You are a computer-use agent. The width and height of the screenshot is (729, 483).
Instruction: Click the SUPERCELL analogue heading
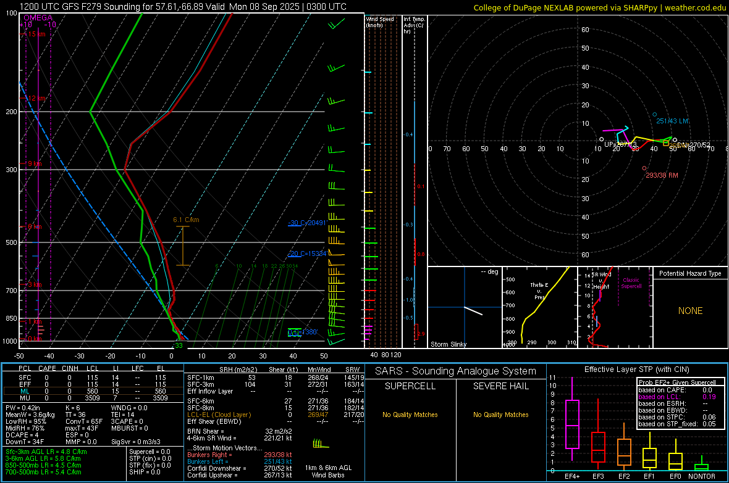click(410, 386)
